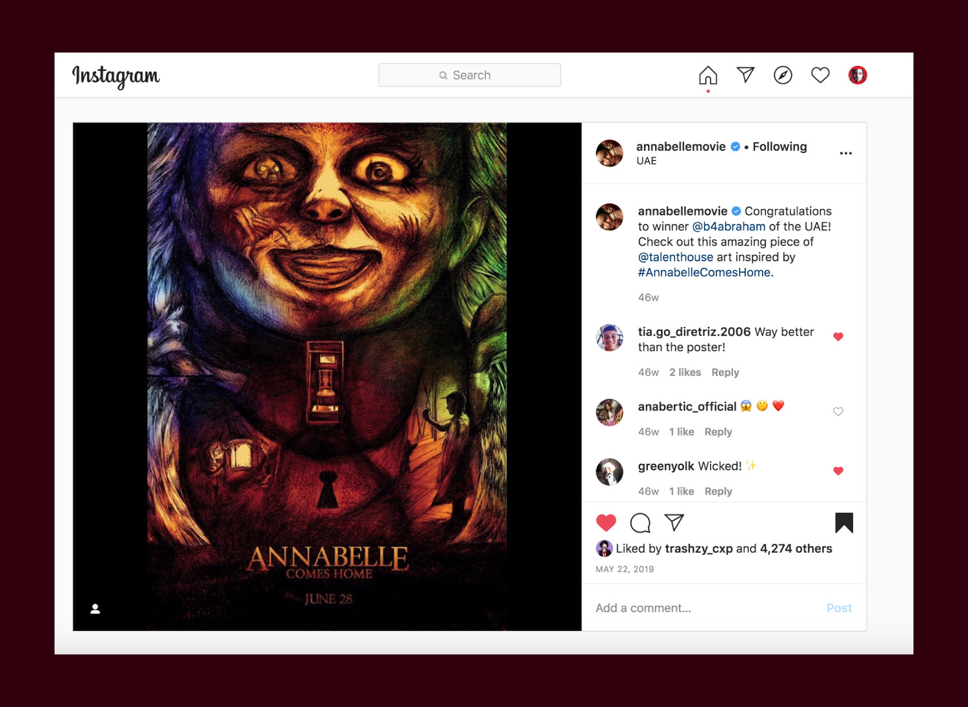Open anabertic_official's avatar
Screen dimensions: 968x707
point(609,413)
